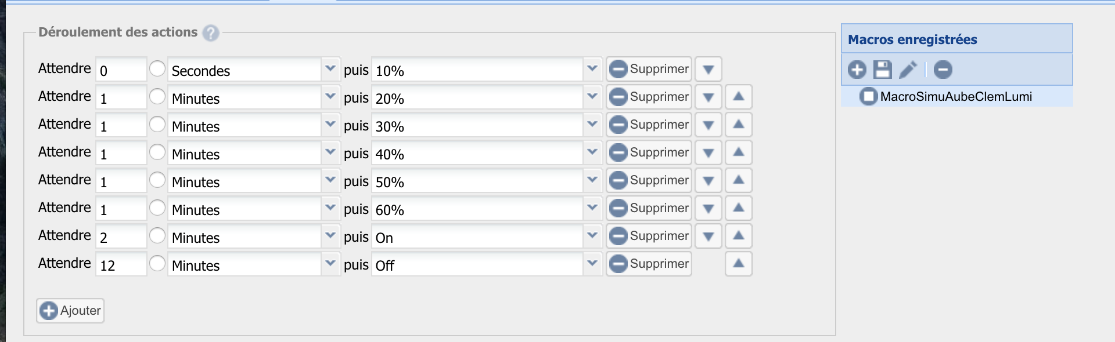Click the save macro floppy disk icon
Screen dimensions: 1115x342
coord(883,70)
